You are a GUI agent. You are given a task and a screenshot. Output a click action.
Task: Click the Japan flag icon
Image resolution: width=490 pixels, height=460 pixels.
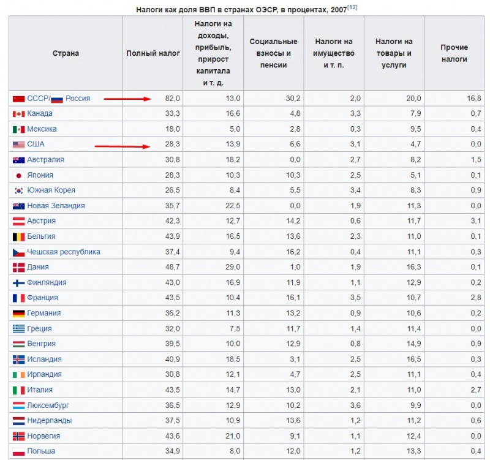tap(18, 175)
